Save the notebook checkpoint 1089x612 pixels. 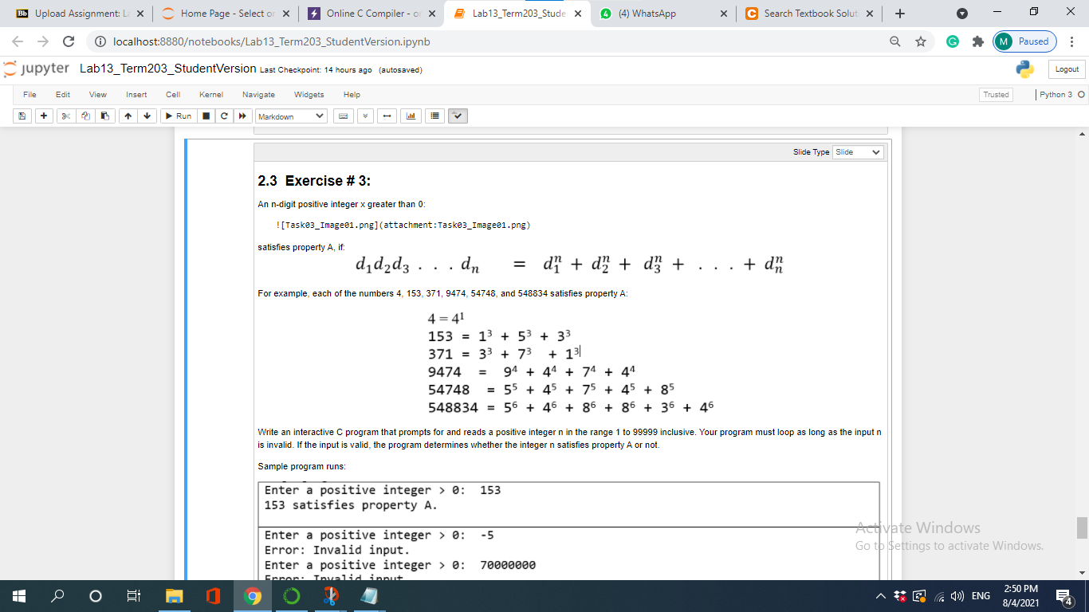[20, 116]
